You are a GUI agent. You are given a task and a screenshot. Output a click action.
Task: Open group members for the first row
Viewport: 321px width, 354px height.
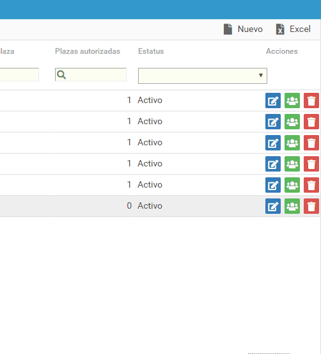pos(292,101)
